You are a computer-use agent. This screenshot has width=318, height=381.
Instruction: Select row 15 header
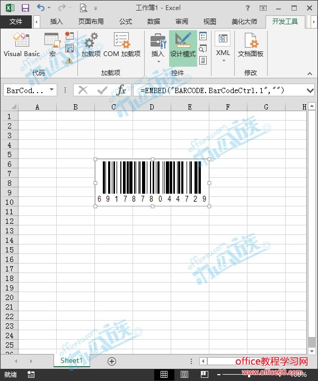coord(9,250)
